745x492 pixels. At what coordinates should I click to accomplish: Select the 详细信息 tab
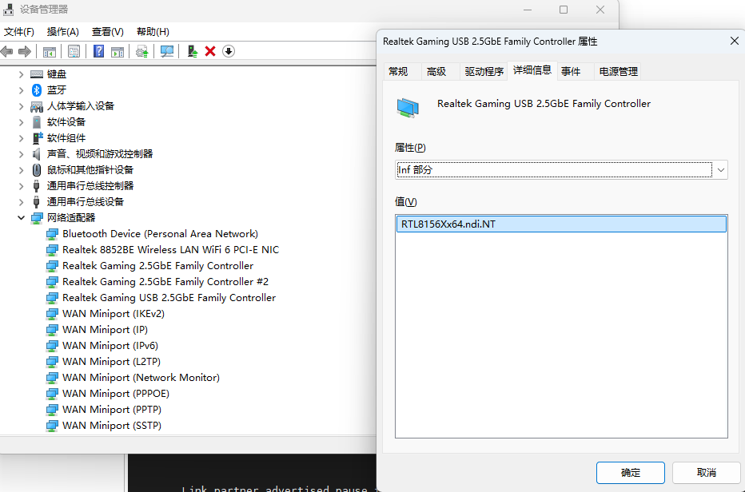pyautogui.click(x=532, y=70)
